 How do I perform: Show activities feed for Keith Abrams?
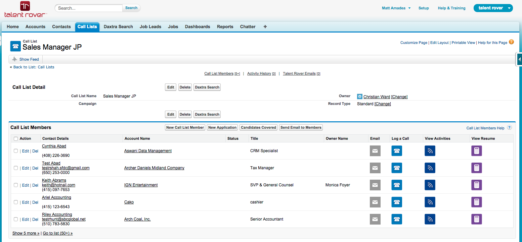pyautogui.click(x=430, y=185)
